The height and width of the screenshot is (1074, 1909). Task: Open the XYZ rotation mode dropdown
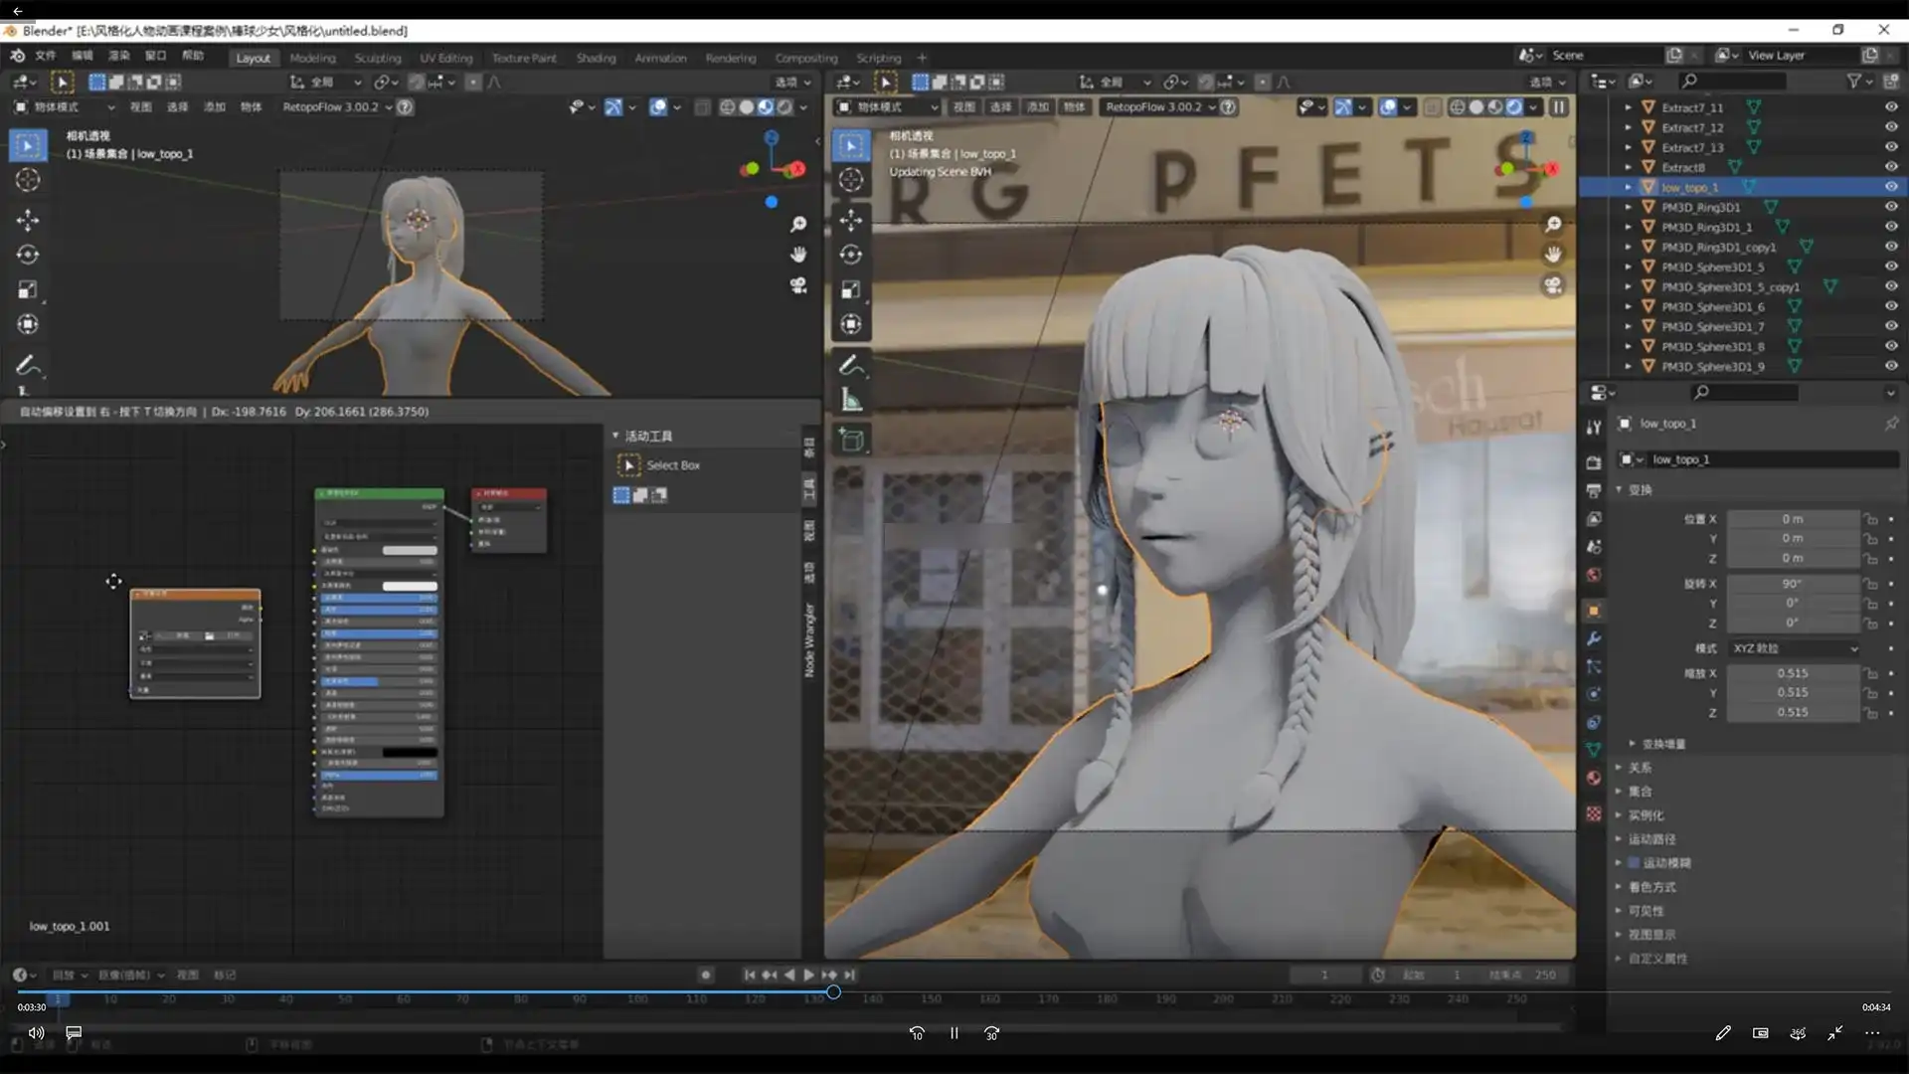click(x=1795, y=648)
